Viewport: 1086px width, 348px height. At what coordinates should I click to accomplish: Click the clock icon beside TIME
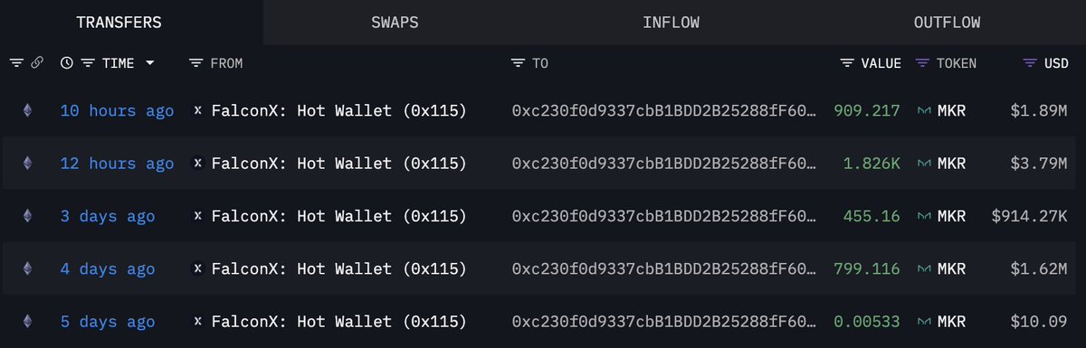pyautogui.click(x=67, y=63)
